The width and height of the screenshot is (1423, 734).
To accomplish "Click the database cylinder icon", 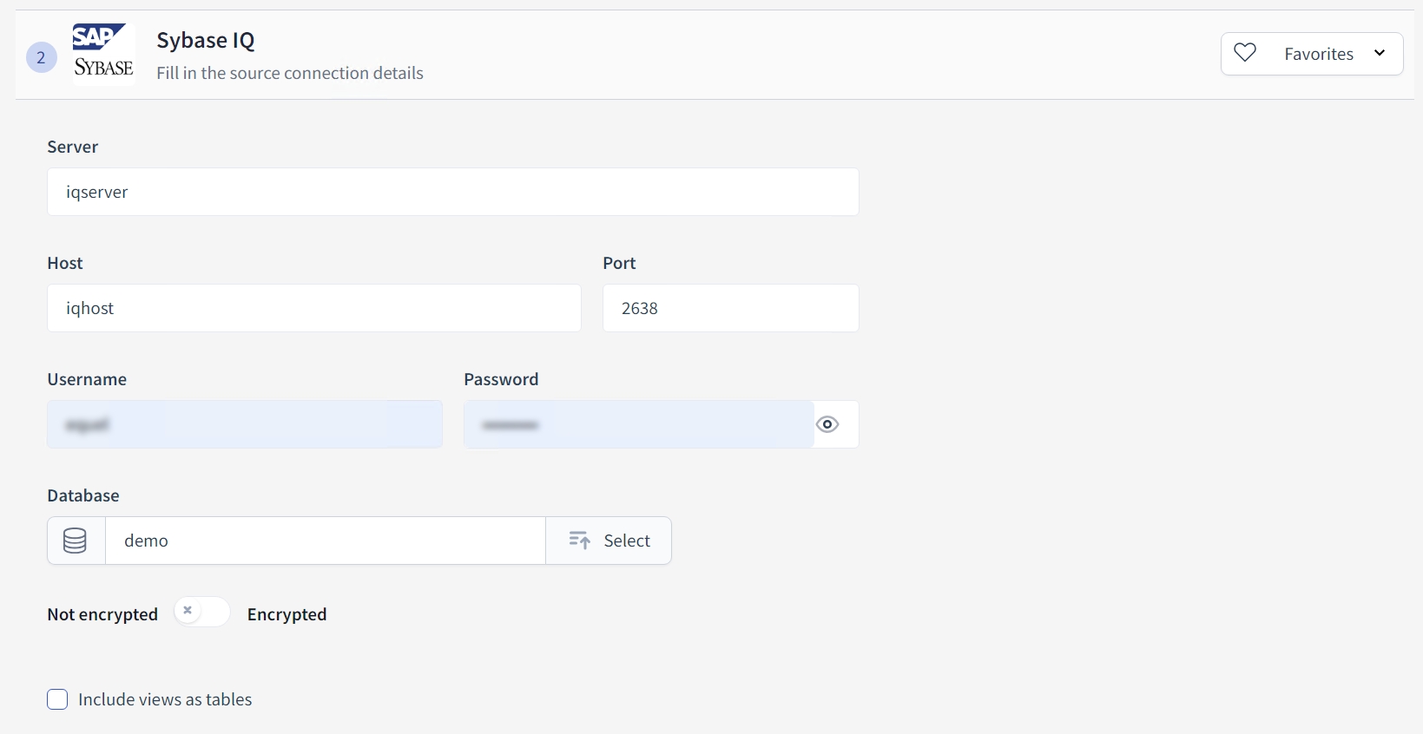I will click(x=76, y=541).
